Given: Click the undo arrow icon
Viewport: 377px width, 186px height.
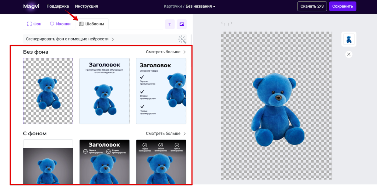Looking at the screenshot, I should [x=223, y=24].
